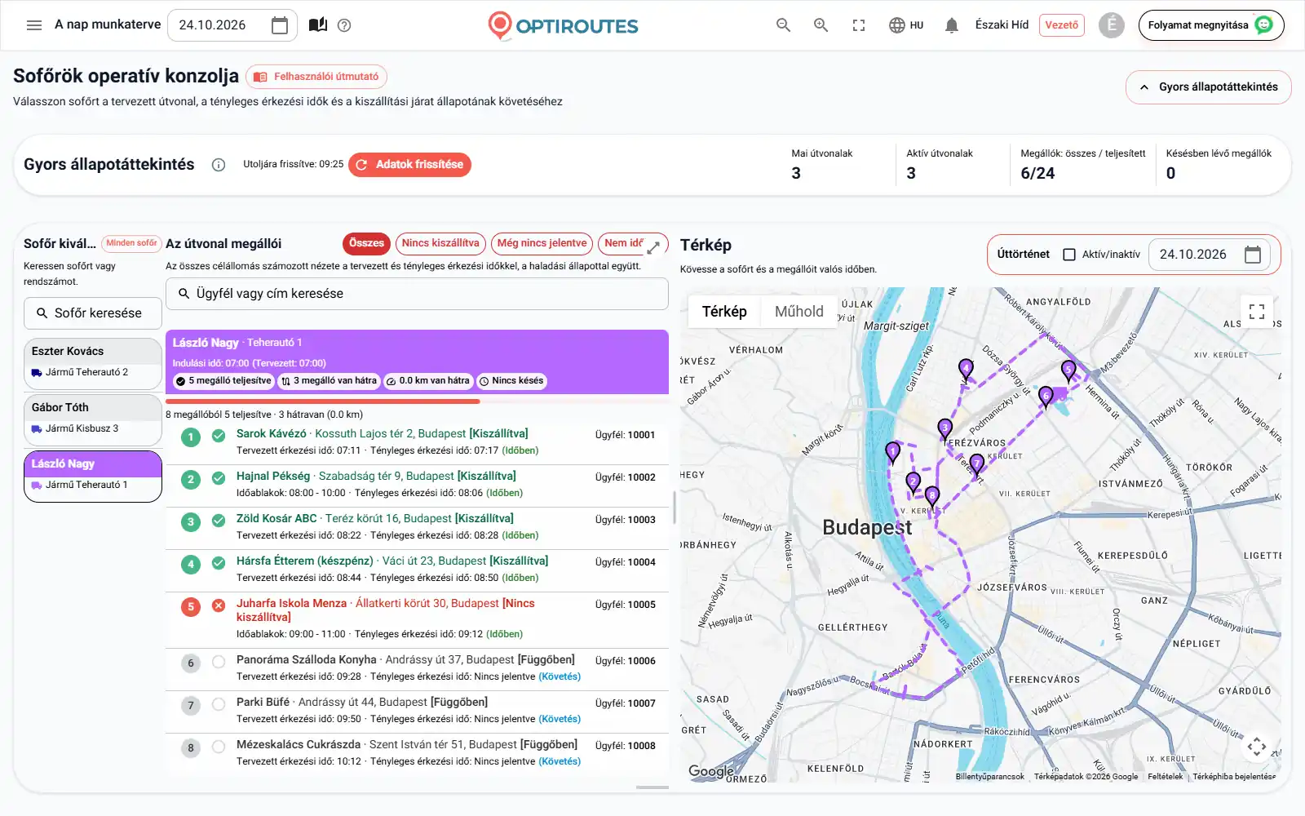Image resolution: width=1305 pixels, height=816 pixels.
Task: Collapse Gyors állapotáttekintés using top-right button
Action: tap(1208, 87)
